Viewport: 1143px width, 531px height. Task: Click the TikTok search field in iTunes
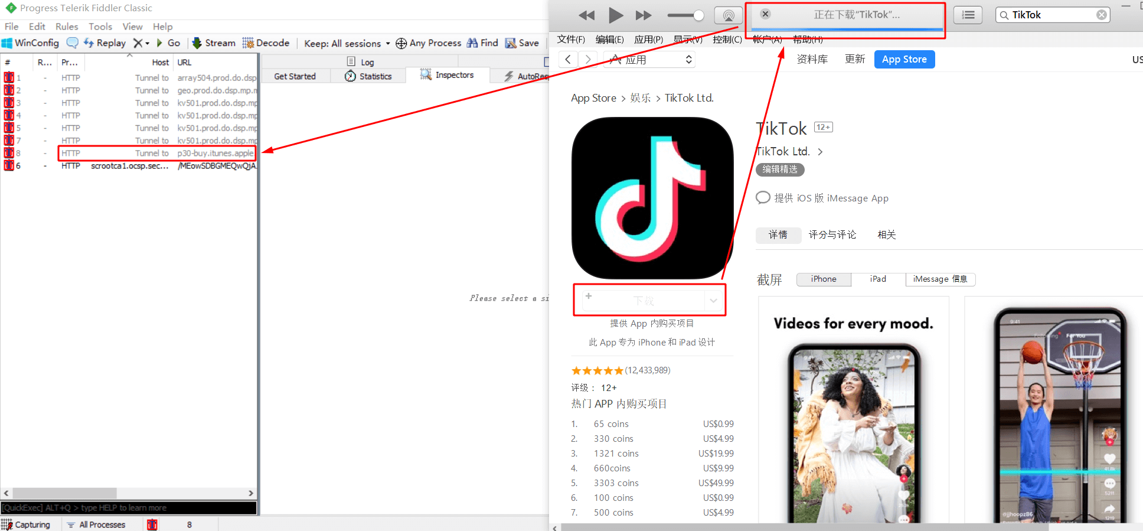(x=1053, y=15)
